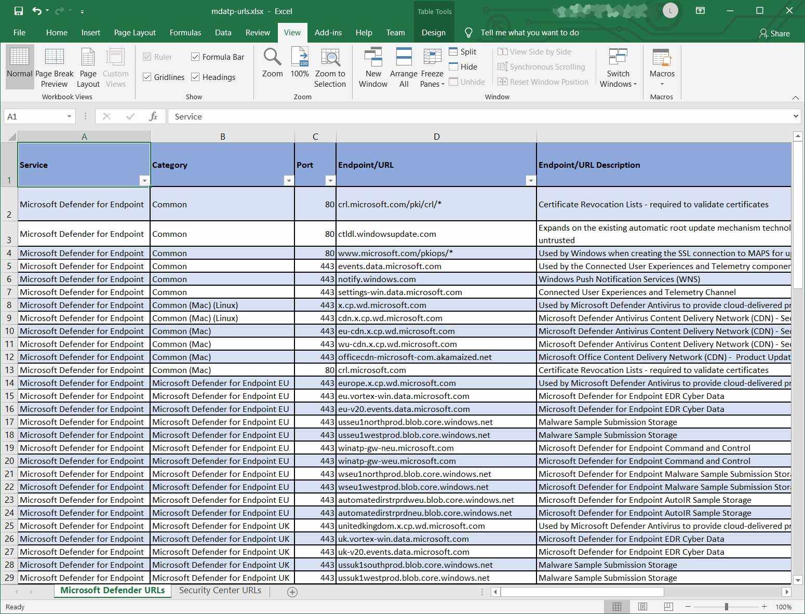Screen dimensions: 805x614
Task: Click Arrange All windows
Action: click(404, 68)
